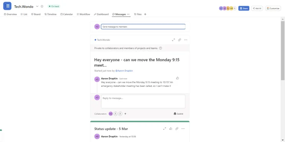Switch to the Board tab
The image size is (285, 142).
tap(36, 14)
